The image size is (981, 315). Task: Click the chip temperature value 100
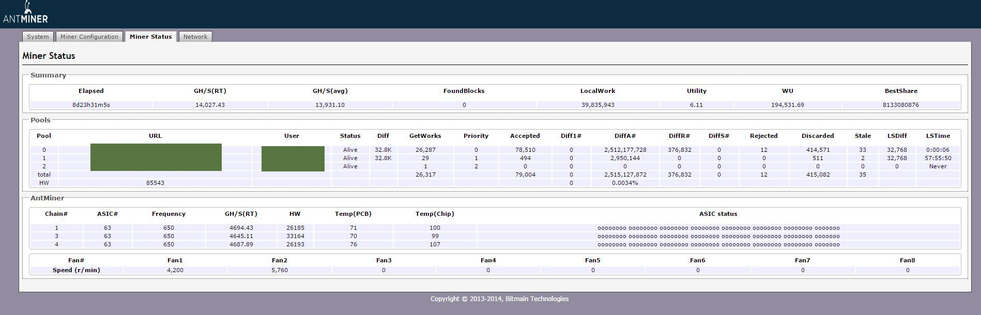(x=435, y=228)
